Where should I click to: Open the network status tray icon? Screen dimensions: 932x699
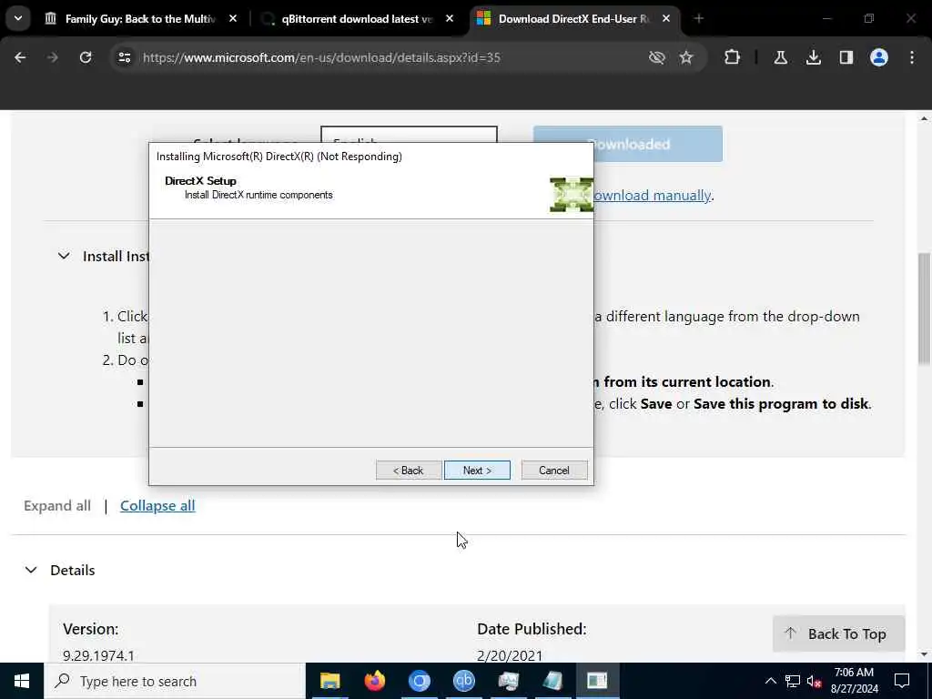pyautogui.click(x=793, y=681)
